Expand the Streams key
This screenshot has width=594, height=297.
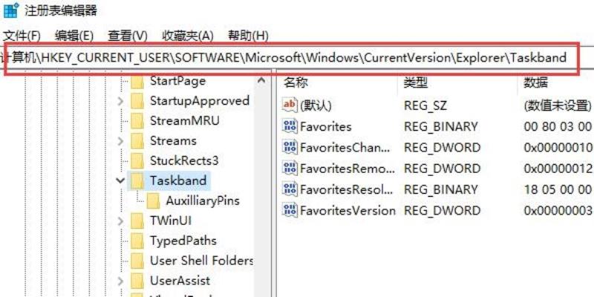pyautogui.click(x=120, y=141)
